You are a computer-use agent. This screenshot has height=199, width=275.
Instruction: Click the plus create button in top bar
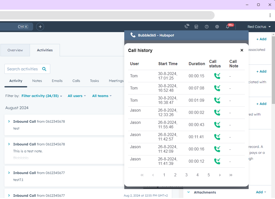(x=40, y=27)
